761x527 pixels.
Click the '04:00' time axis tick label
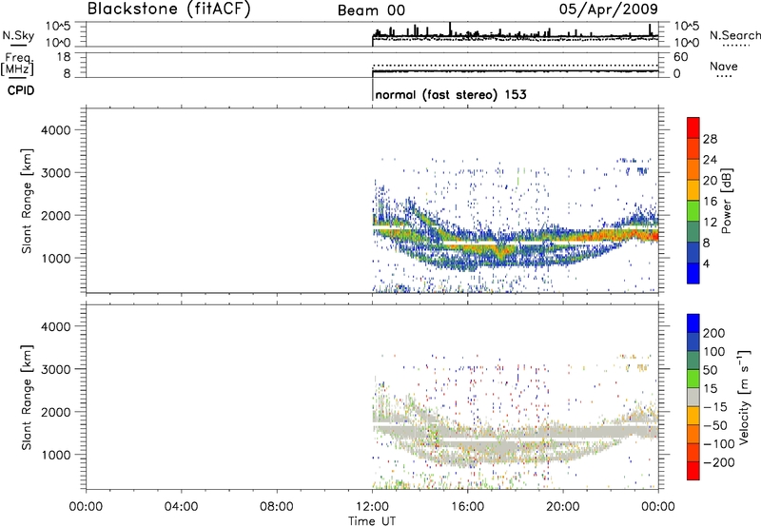181,507
